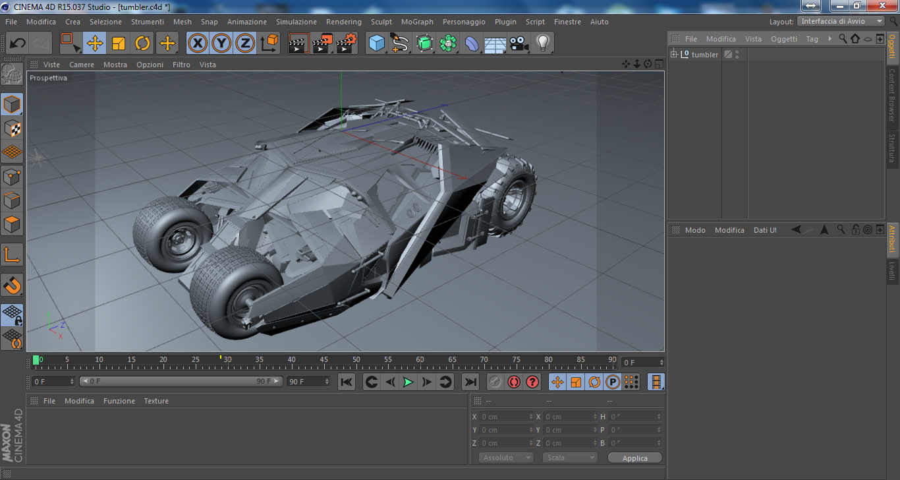Toggle X axis lock
This screenshot has width=900, height=480.
tap(198, 44)
